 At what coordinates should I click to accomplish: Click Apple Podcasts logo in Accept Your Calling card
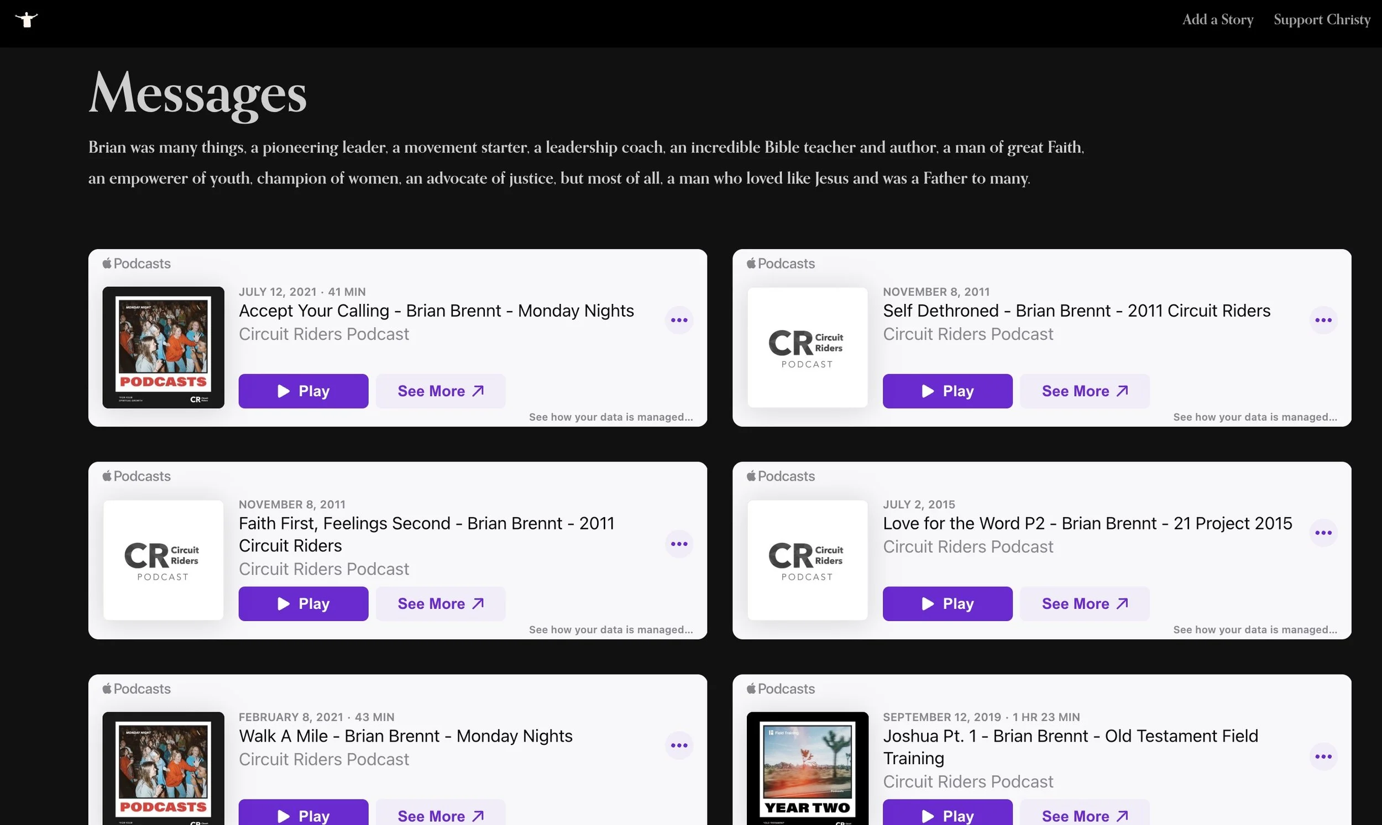tap(136, 263)
